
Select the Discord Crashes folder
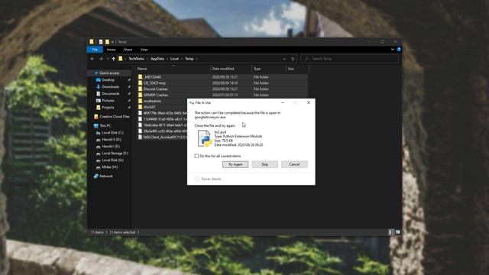coord(155,89)
